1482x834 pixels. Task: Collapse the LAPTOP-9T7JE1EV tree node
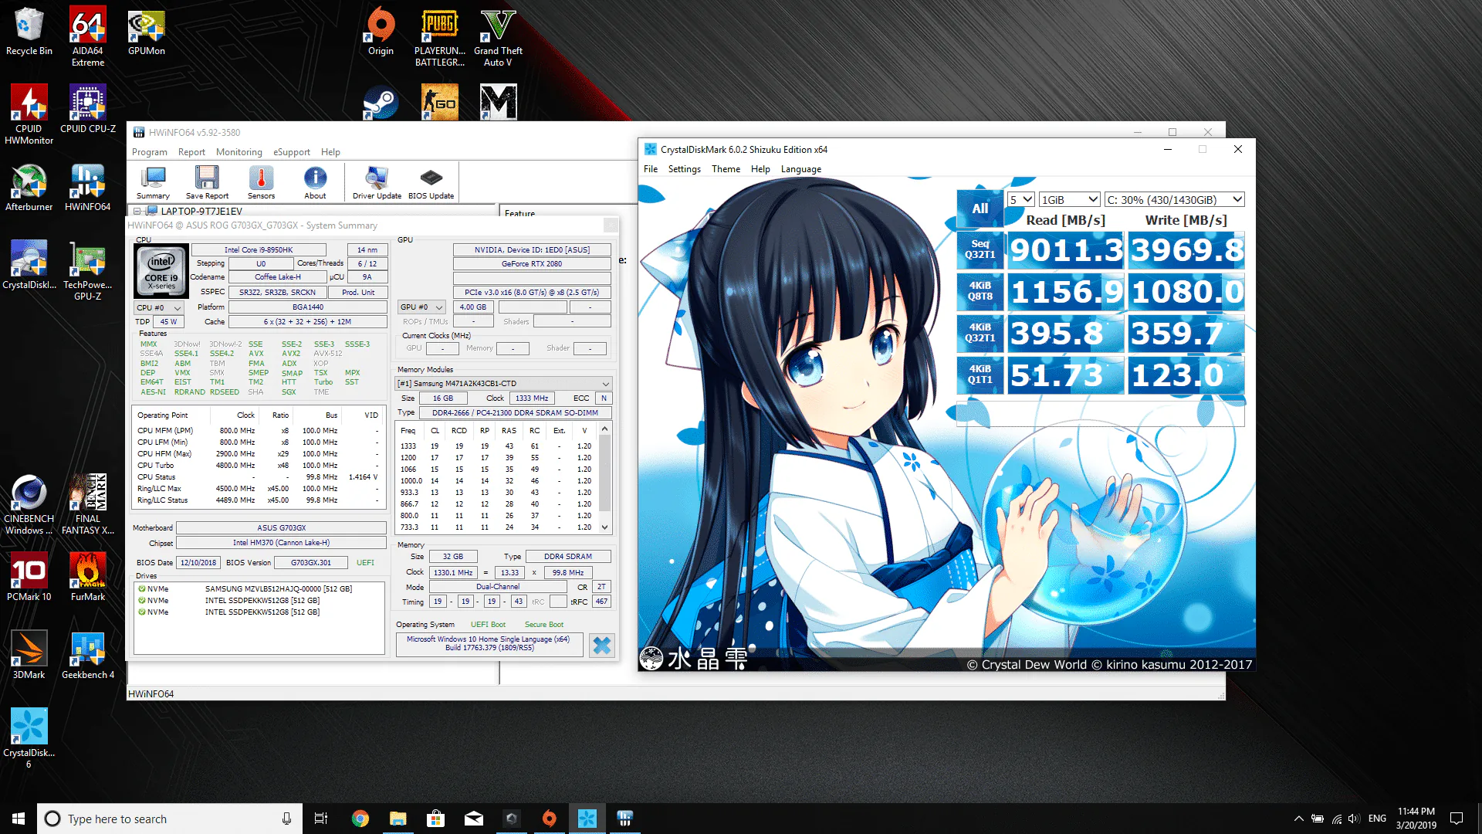[137, 211]
